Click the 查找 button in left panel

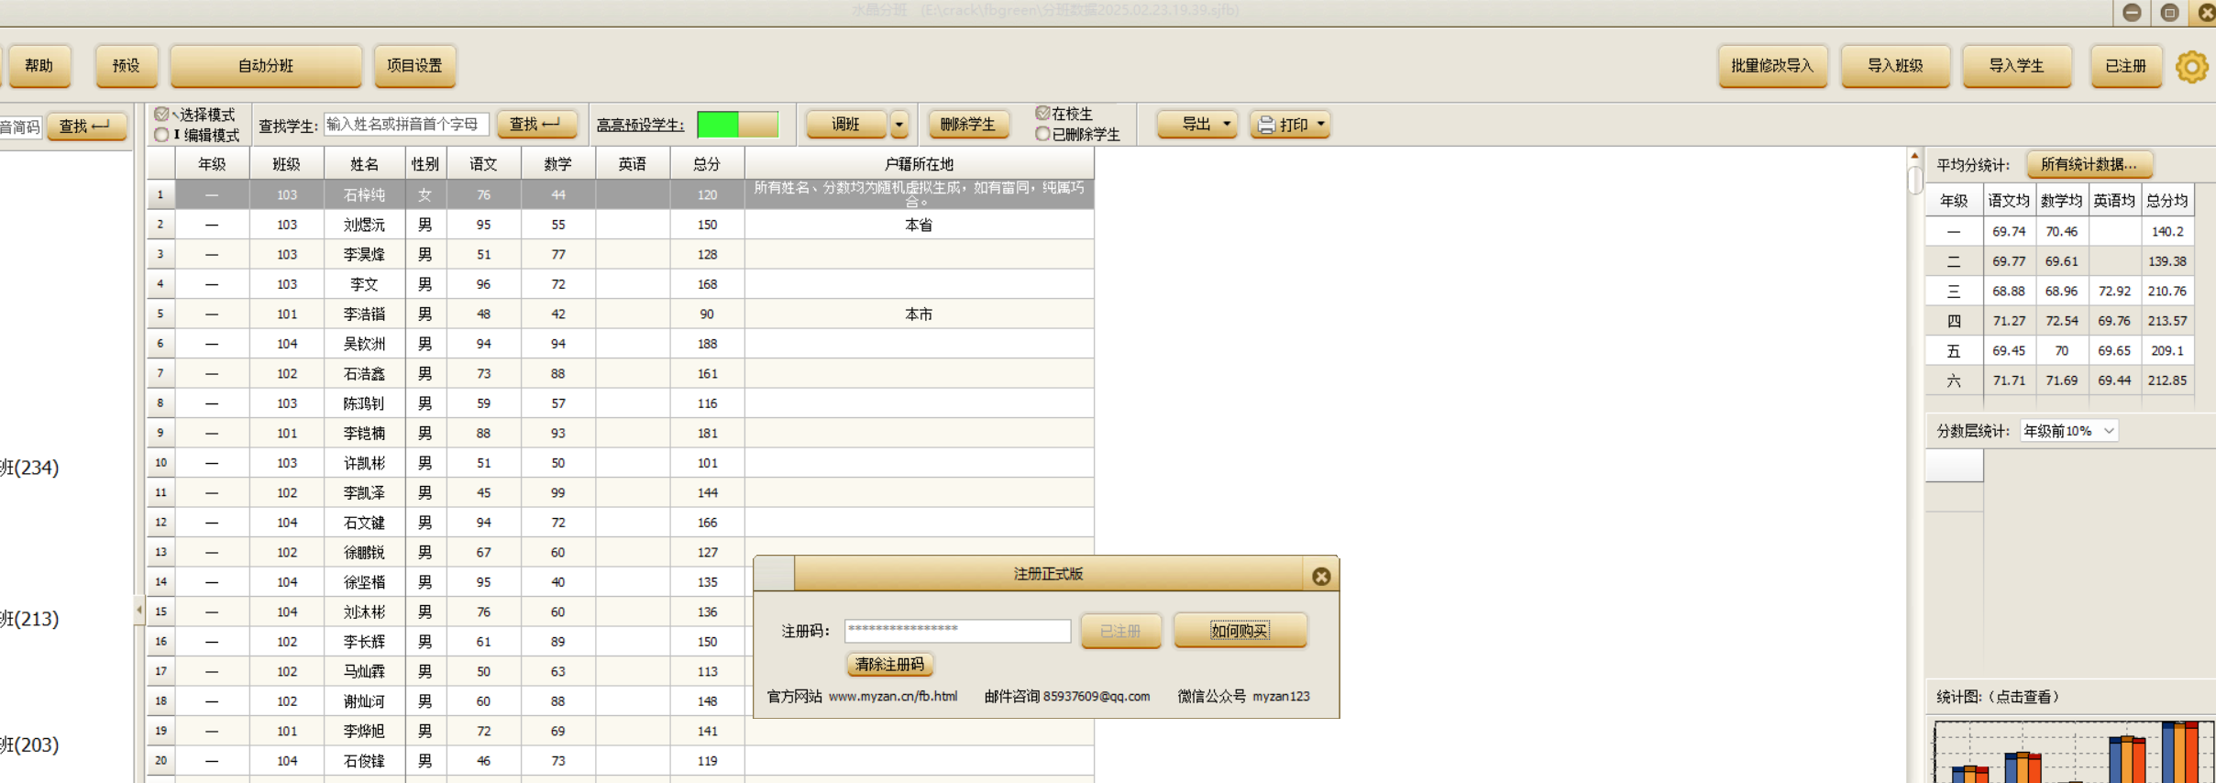[x=85, y=127]
